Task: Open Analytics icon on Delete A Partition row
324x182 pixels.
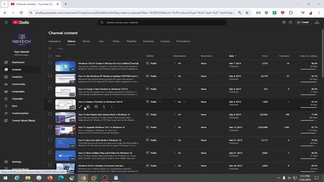Action: (88, 107)
